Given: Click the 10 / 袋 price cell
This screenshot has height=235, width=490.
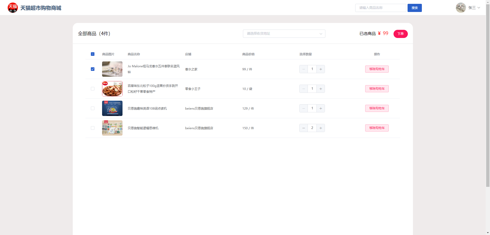Looking at the screenshot, I should click(247, 89).
